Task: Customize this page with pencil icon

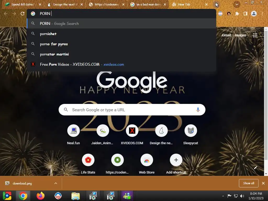Action: pyautogui.click(x=255, y=167)
